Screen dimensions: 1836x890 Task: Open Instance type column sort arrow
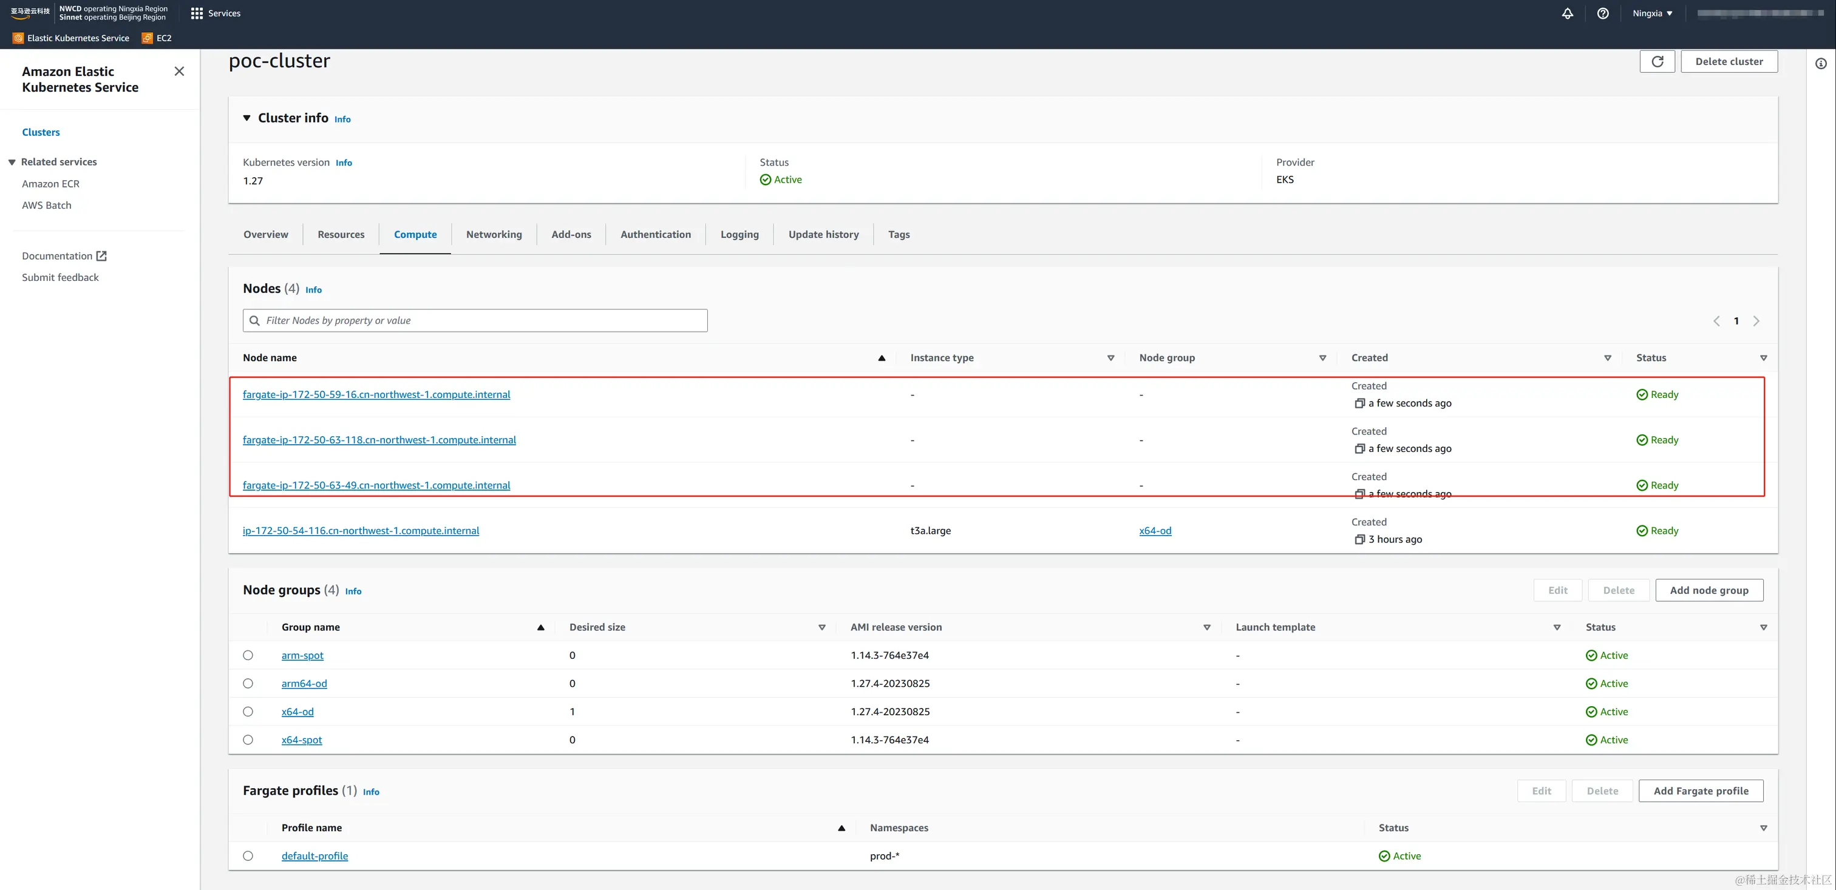click(x=1110, y=358)
